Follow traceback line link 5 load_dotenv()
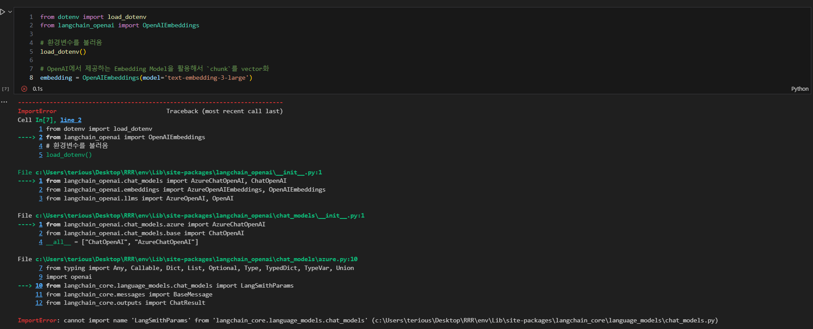This screenshot has height=329, width=813. click(41, 155)
